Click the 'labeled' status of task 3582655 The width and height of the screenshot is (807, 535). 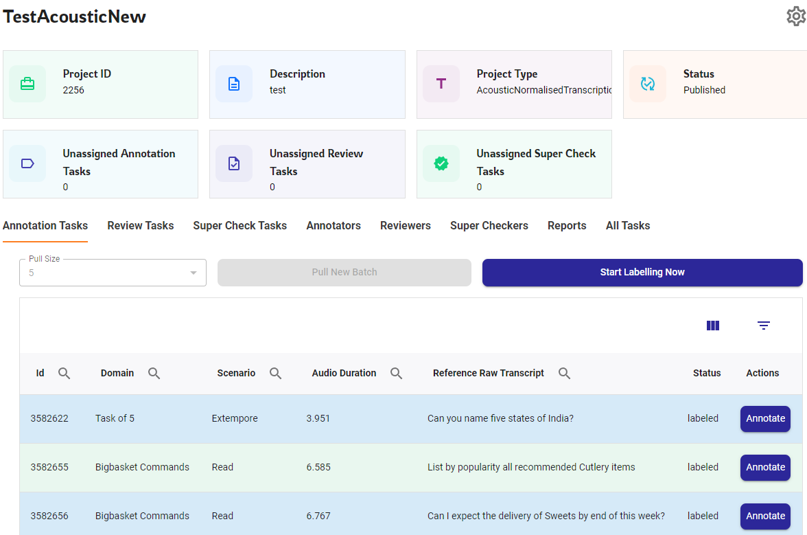tap(703, 468)
